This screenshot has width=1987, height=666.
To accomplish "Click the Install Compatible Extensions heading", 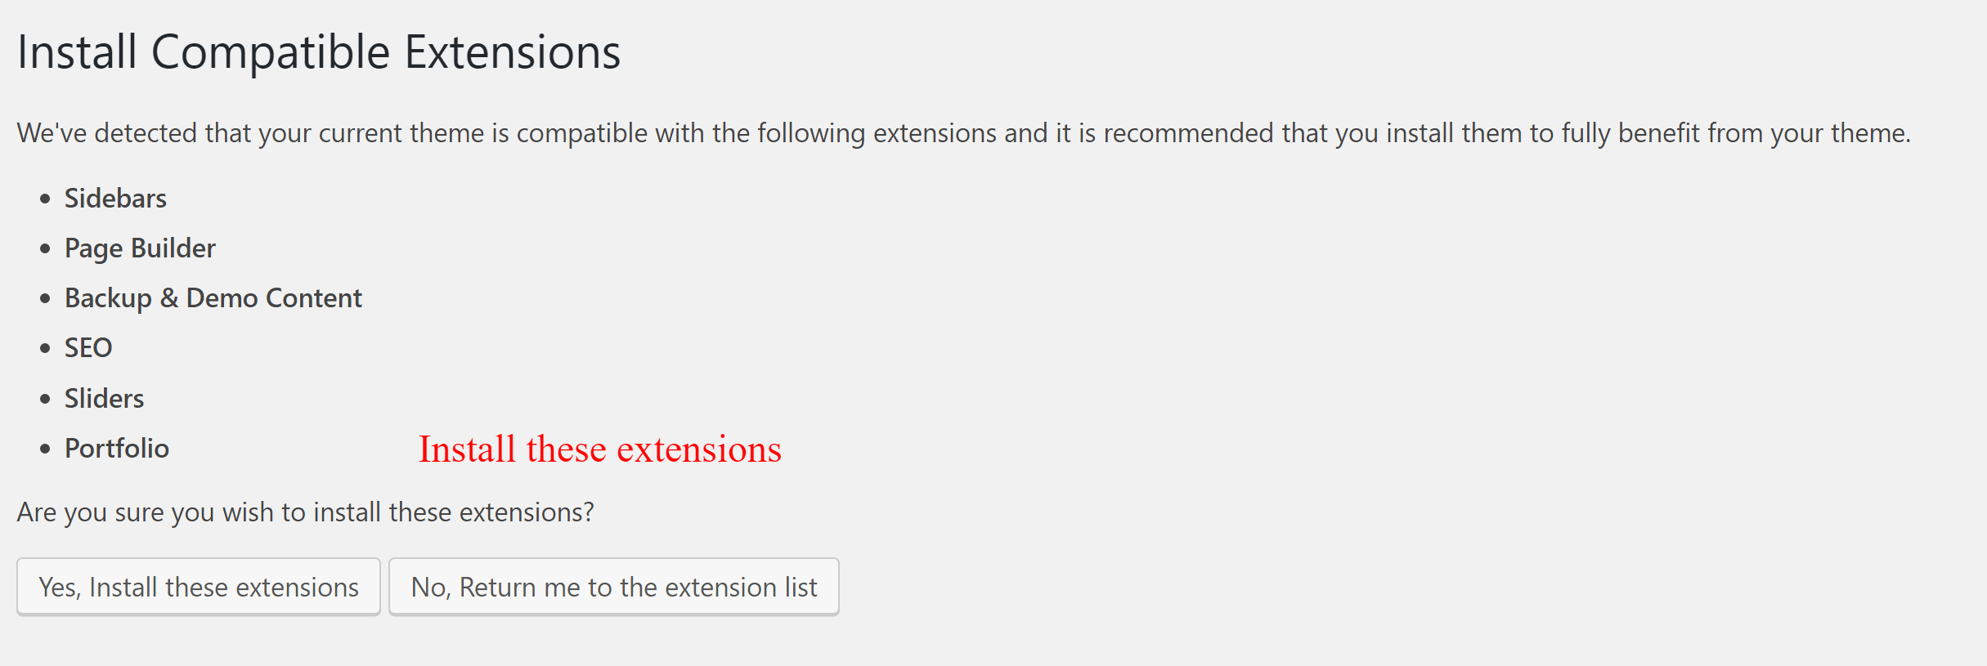I will [319, 52].
